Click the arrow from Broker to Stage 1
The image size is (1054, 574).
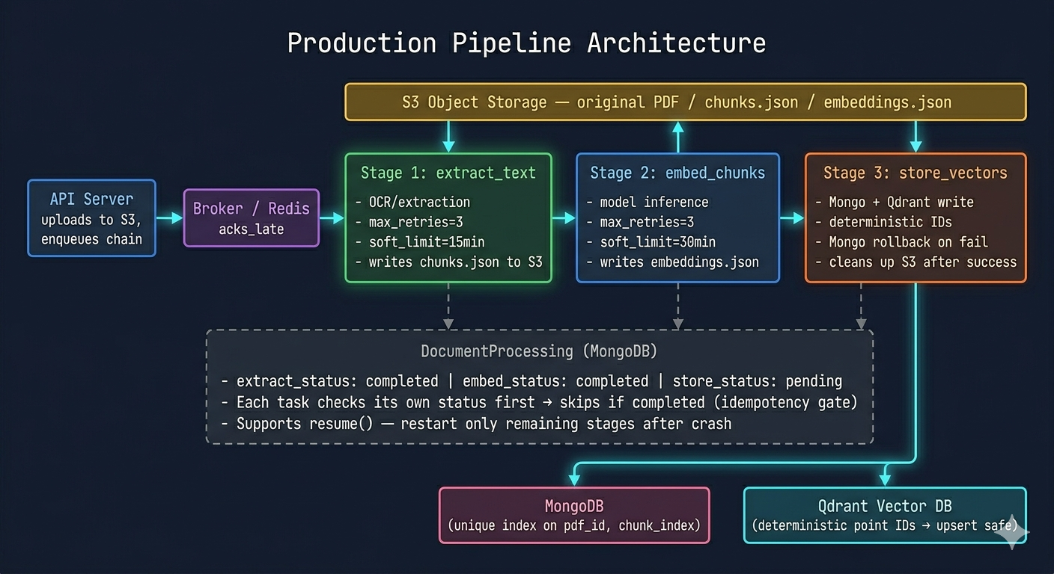(332, 217)
